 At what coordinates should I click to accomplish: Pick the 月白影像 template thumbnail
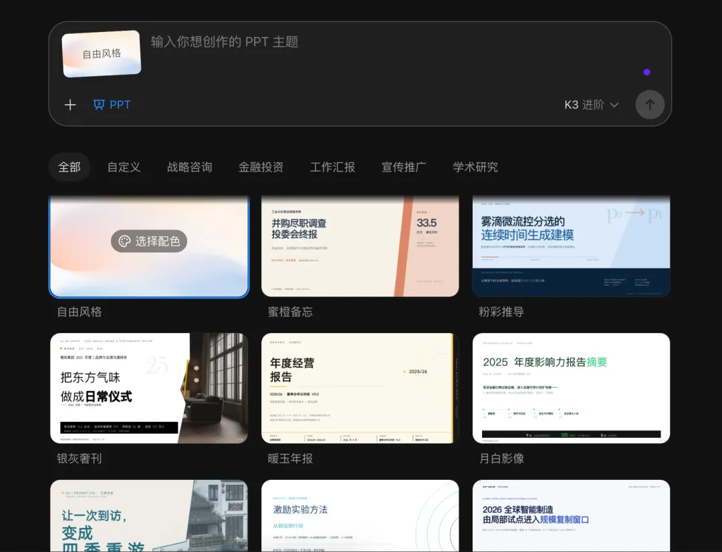[x=571, y=388]
